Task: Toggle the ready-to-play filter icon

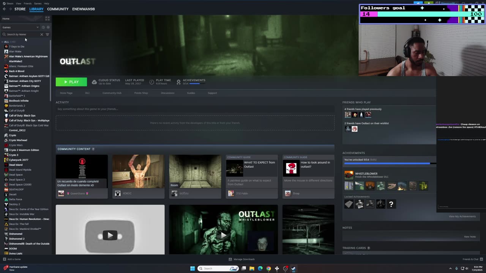Action: [48, 27]
